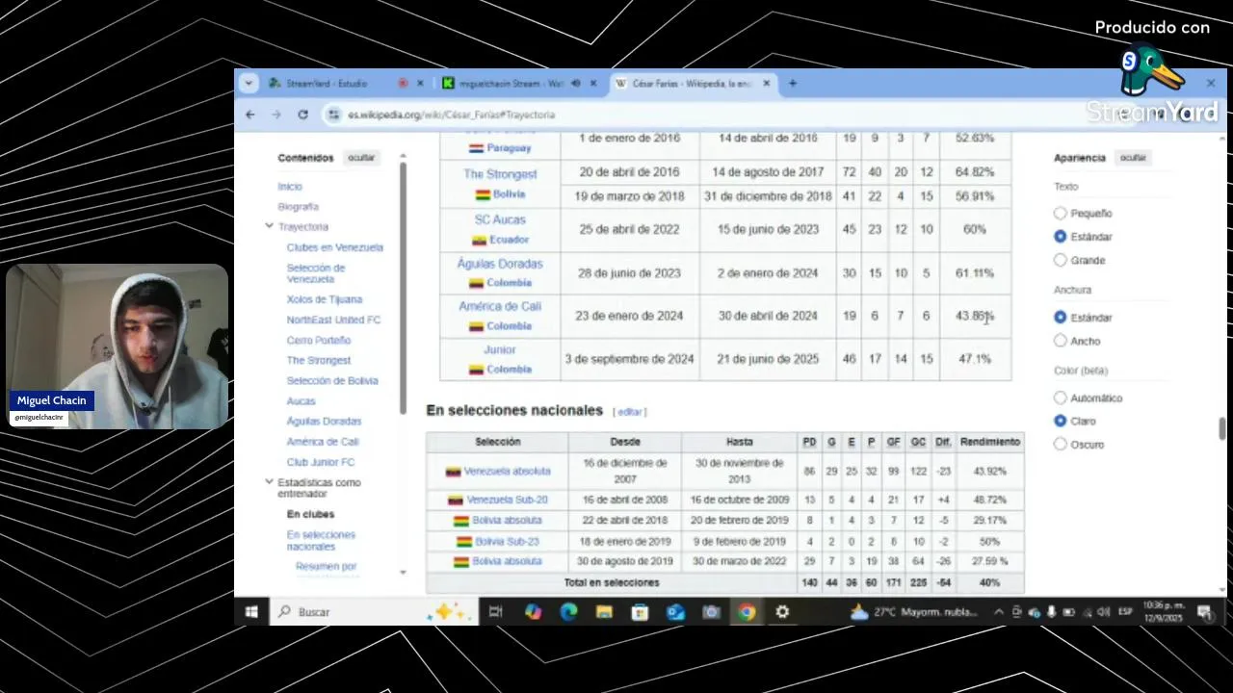
Task: Open the Windows Start menu
Action: pos(251,612)
